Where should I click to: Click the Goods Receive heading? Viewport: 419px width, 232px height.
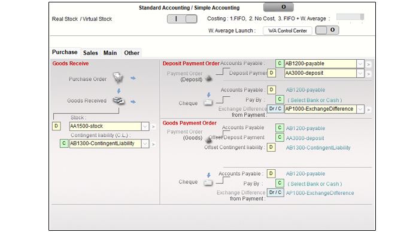pyautogui.click(x=71, y=63)
